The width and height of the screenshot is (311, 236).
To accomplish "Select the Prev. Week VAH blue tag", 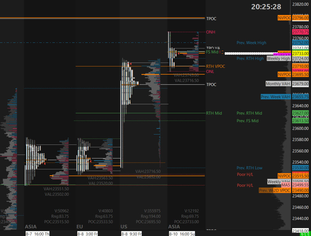I will 276,97.
